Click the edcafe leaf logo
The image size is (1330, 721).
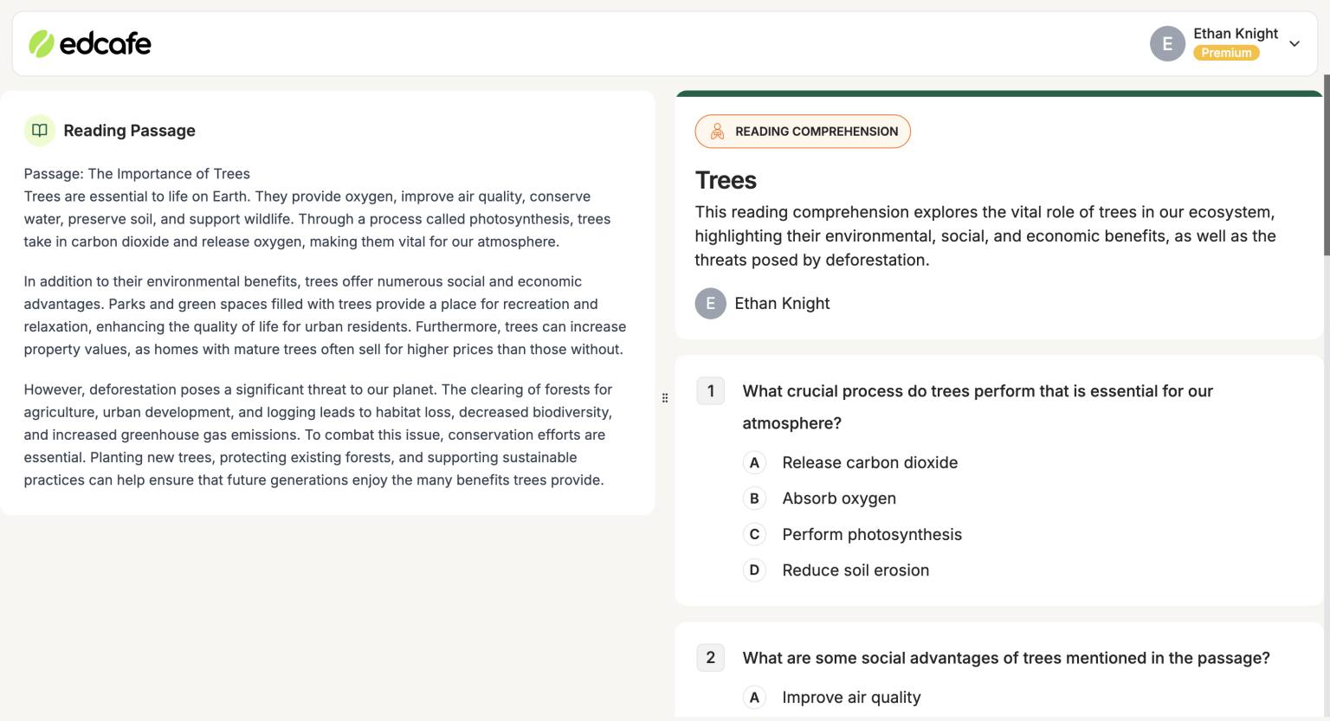pyautogui.click(x=40, y=42)
